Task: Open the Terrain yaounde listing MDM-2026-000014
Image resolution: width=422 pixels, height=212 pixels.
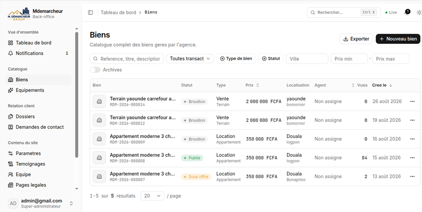Action: 143,99
